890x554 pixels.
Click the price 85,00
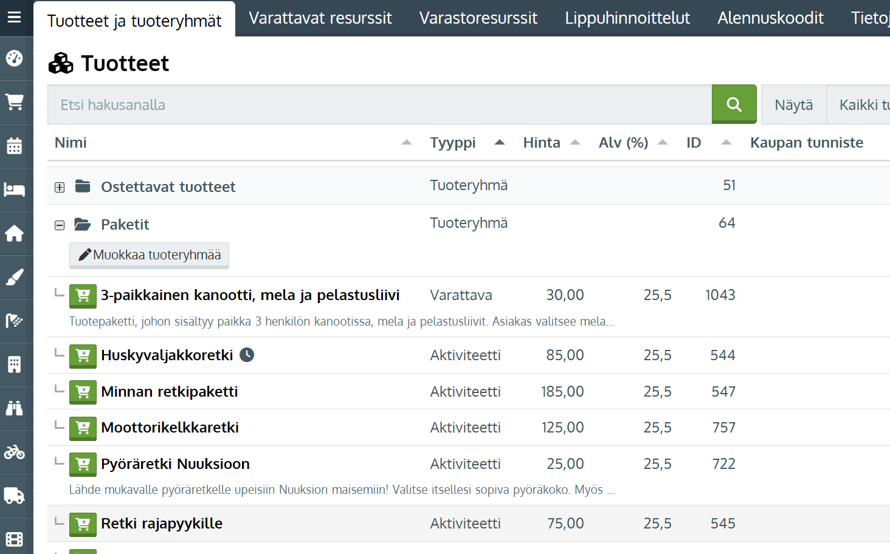(x=565, y=355)
